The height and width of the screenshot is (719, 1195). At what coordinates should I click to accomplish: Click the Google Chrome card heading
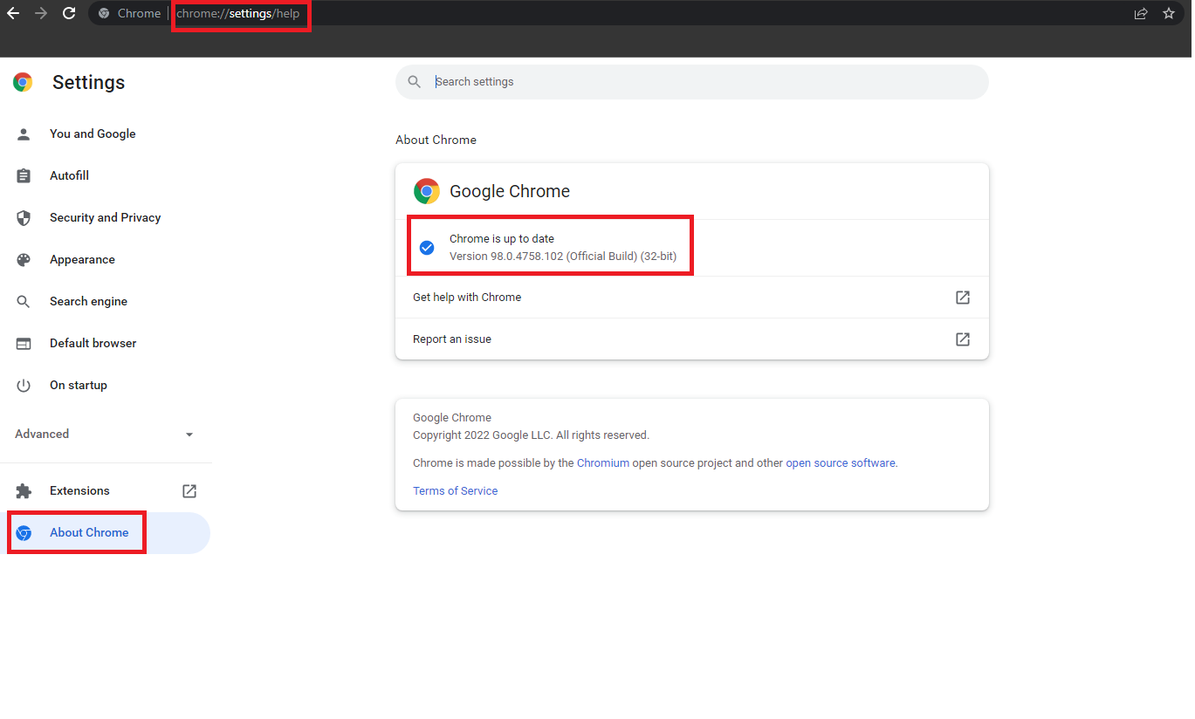pos(510,191)
